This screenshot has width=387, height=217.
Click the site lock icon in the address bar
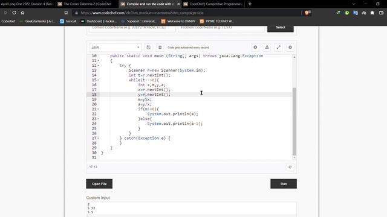(76, 13)
